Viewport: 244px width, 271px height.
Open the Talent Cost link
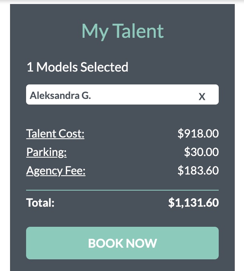point(55,133)
